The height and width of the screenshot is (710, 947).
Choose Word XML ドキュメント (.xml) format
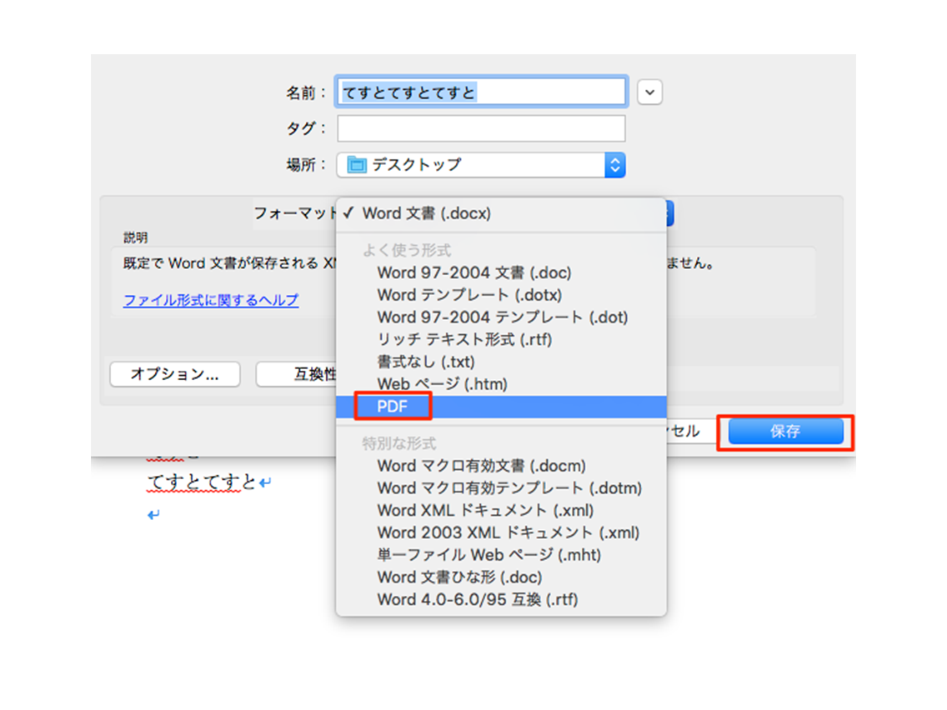(x=501, y=511)
